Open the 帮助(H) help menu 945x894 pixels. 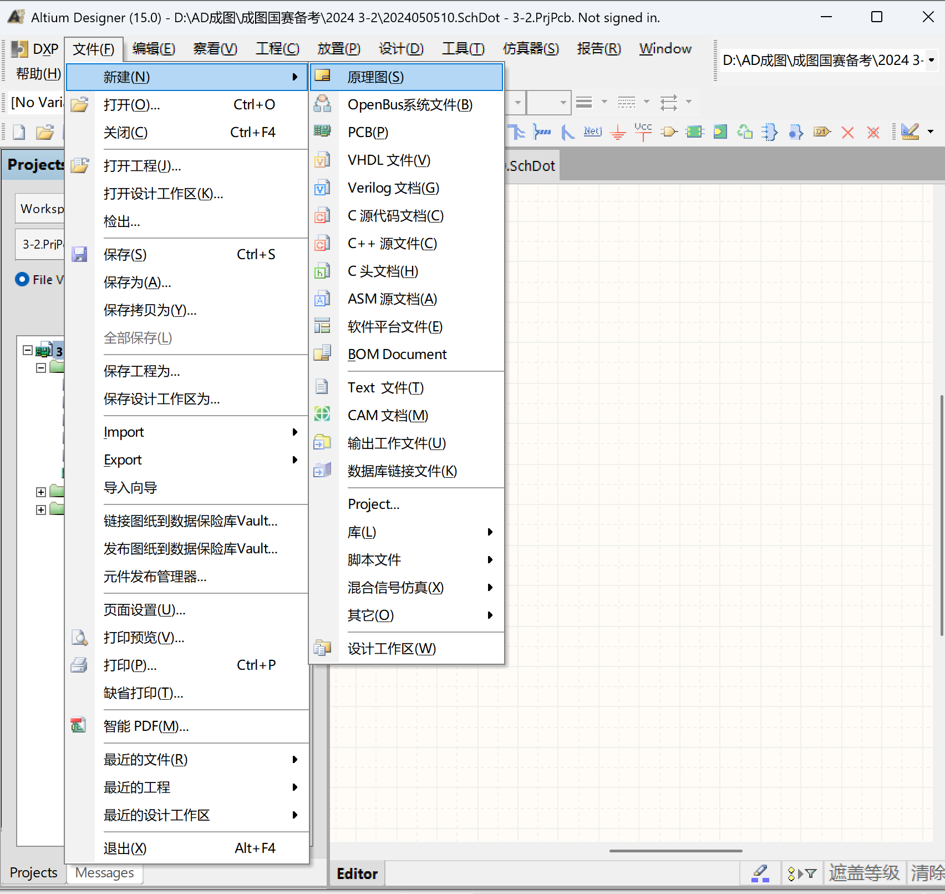(x=38, y=74)
